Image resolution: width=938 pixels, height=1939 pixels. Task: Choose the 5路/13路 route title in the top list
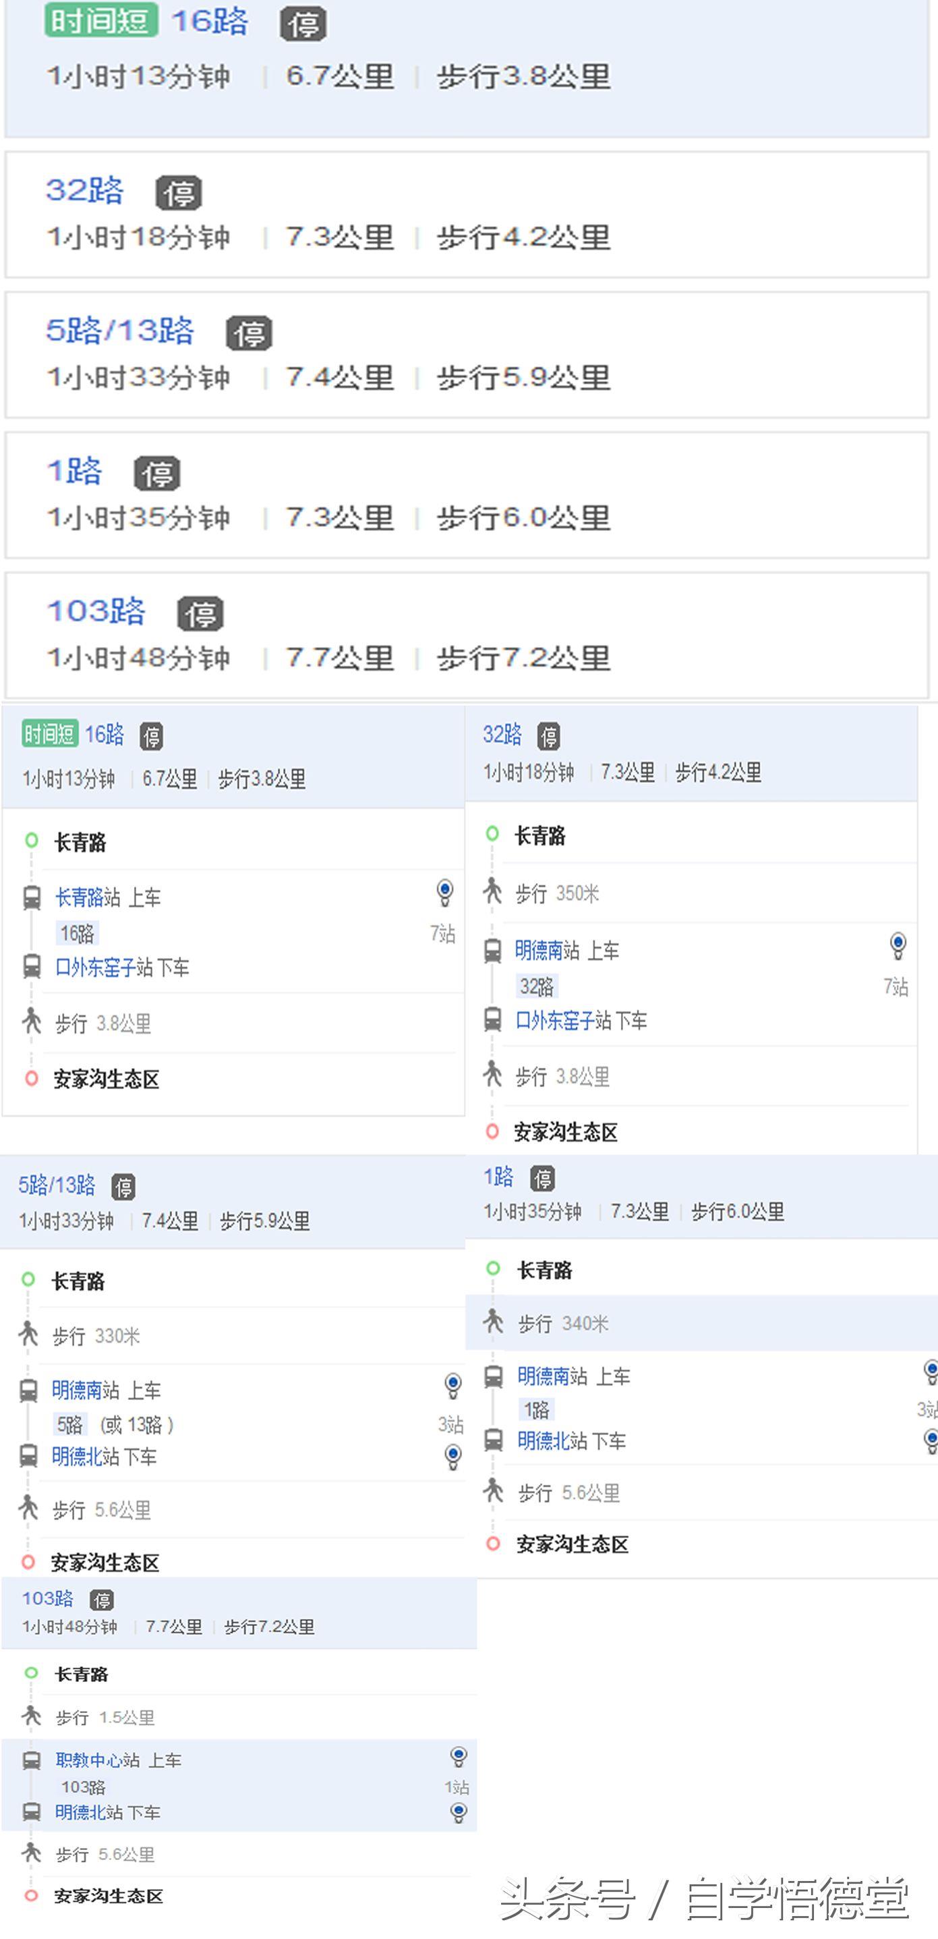[x=119, y=331]
